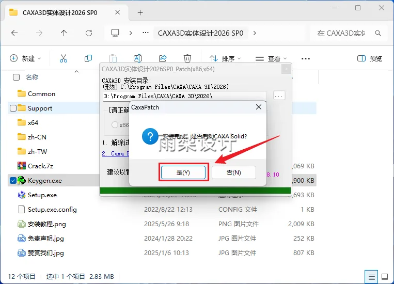Toggle the checkbox beside Support folder

pyautogui.click(x=13, y=108)
